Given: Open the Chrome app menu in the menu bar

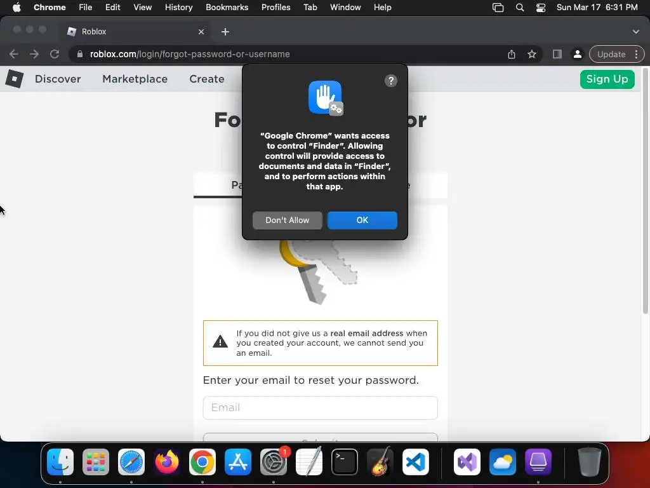Looking at the screenshot, I should [x=50, y=7].
